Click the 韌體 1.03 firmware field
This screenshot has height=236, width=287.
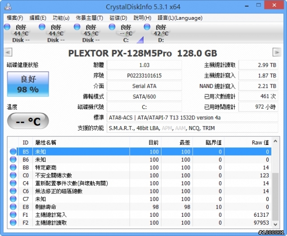click(x=144, y=65)
